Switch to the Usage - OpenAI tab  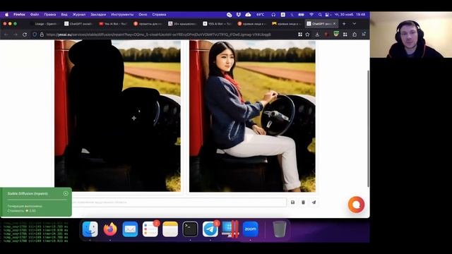(44, 23)
